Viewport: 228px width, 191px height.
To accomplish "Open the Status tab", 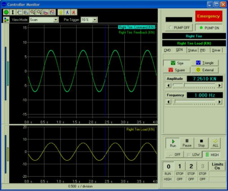I will pyautogui.click(x=192, y=50).
